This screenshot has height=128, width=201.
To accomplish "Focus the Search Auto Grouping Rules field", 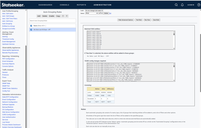I will point(52,21).
